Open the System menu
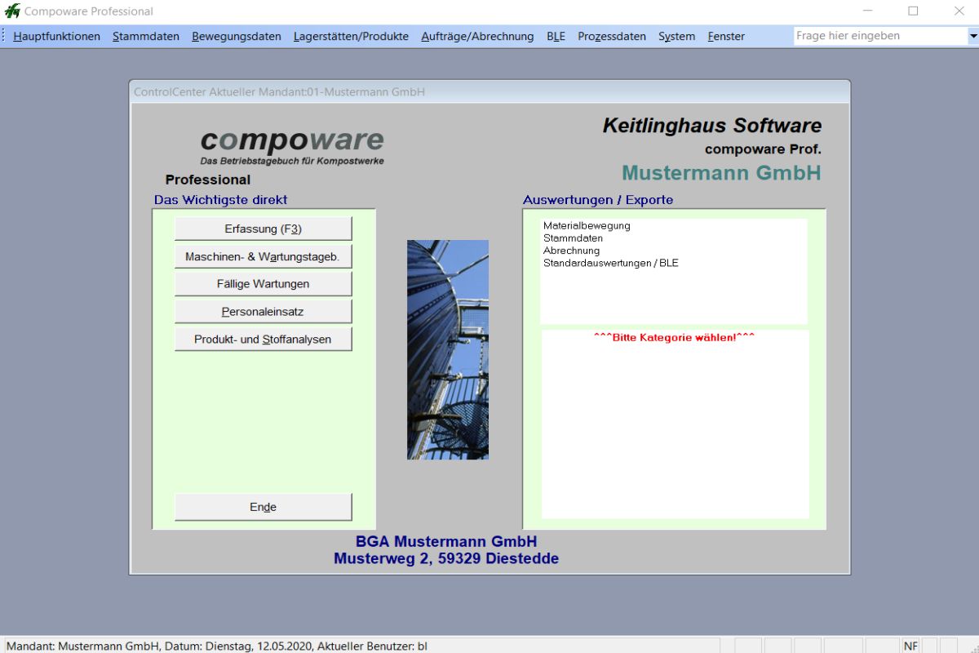979x653 pixels. pyautogui.click(x=676, y=36)
